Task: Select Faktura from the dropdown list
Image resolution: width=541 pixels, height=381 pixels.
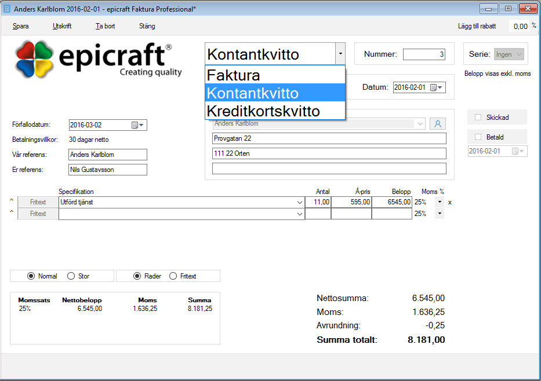Action: (275, 75)
